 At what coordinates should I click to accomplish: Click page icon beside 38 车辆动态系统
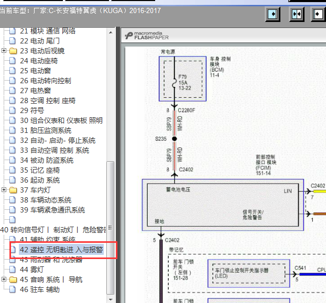(x=13, y=200)
